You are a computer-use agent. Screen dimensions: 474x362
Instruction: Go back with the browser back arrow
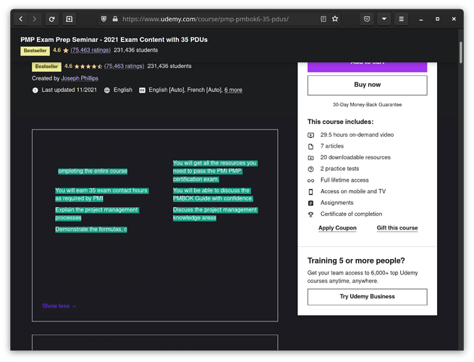(21, 19)
